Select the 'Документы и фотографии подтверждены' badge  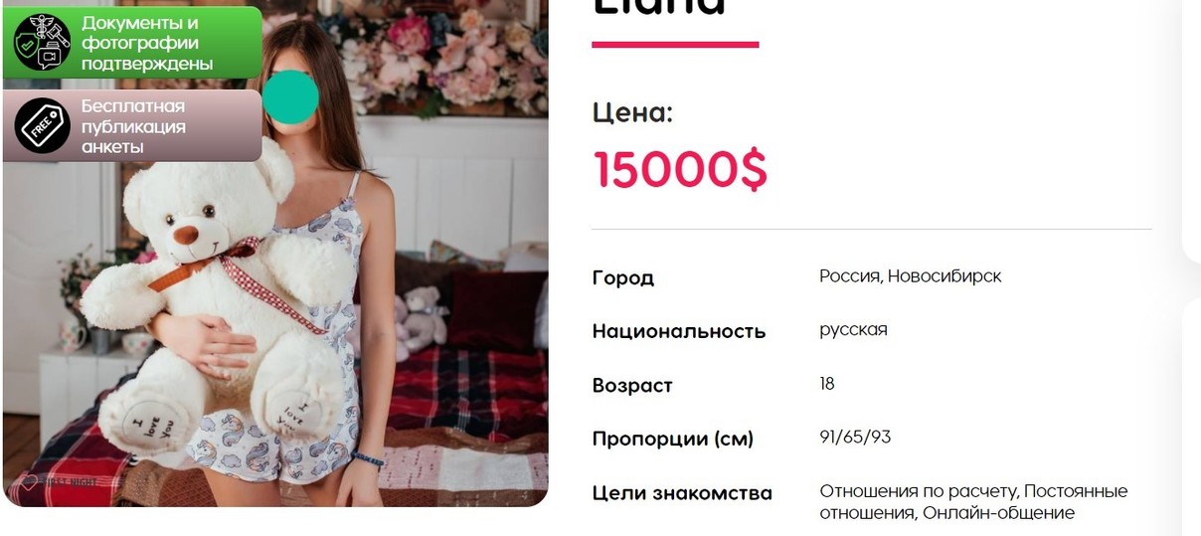(x=132, y=43)
